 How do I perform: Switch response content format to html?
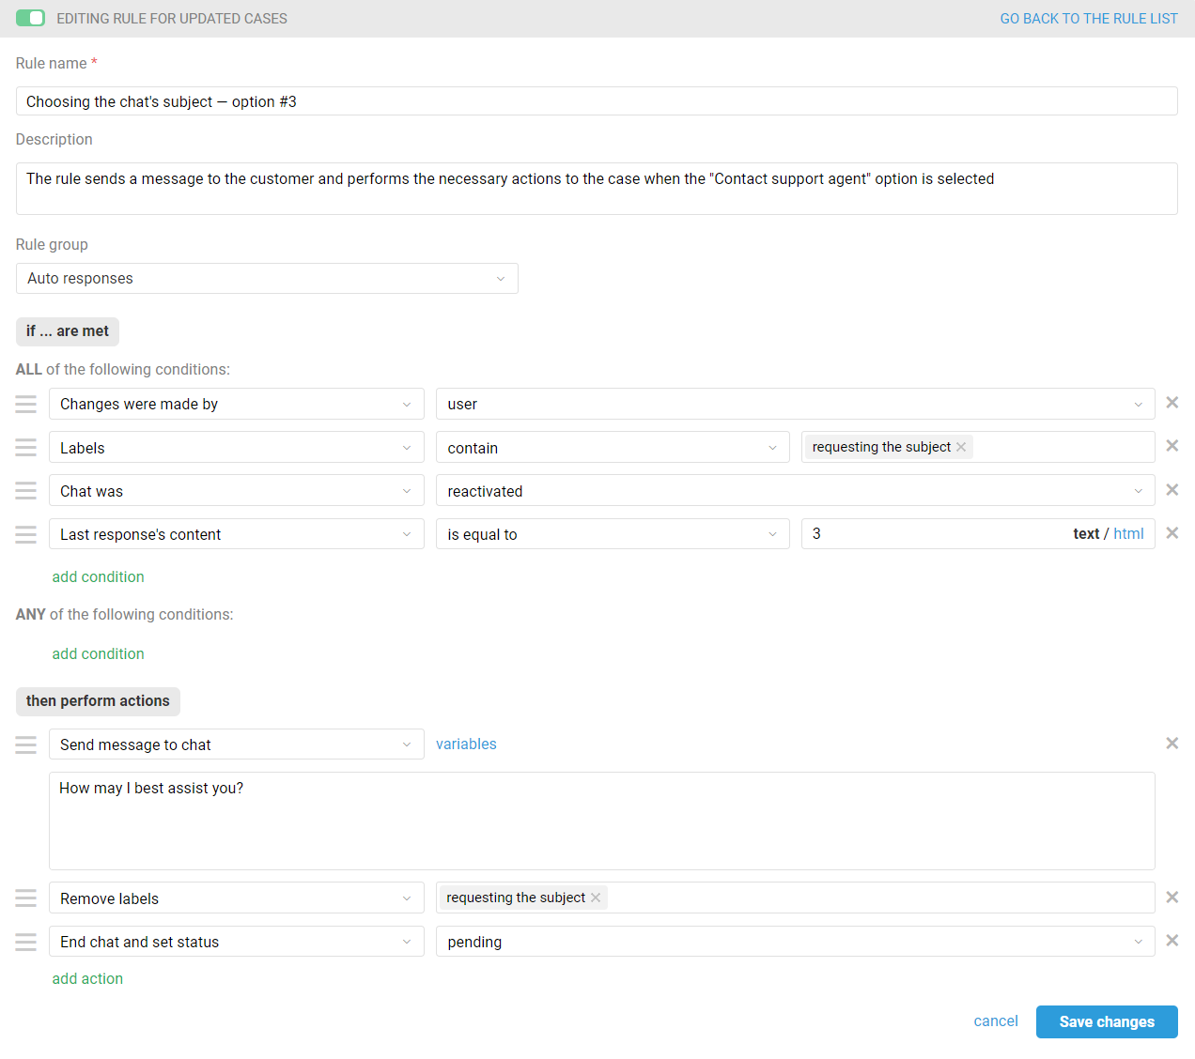tap(1128, 533)
